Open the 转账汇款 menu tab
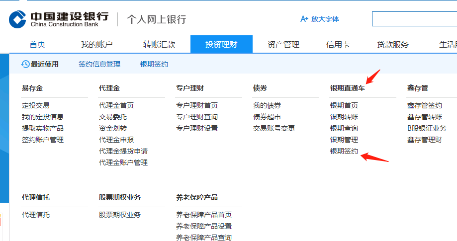 point(159,44)
